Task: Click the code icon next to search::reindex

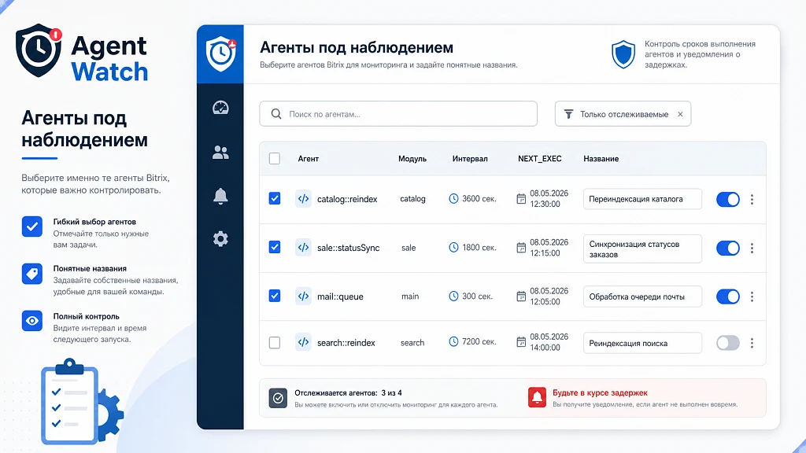Action: [303, 342]
